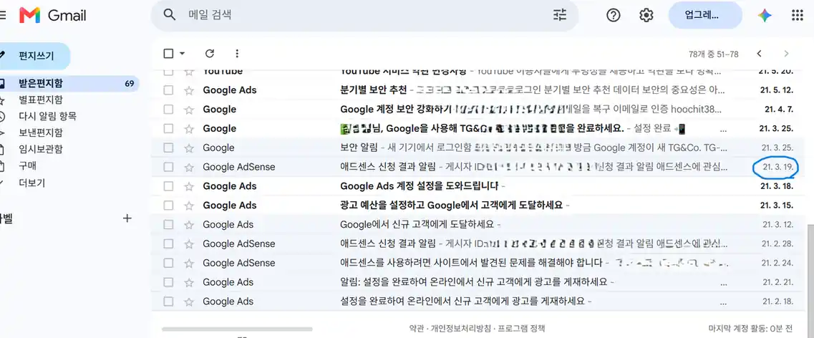Image resolution: width=814 pixels, height=338 pixels.
Task: Tick the Google Ads 21. 3. 15. checkbox
Action: [x=168, y=206]
